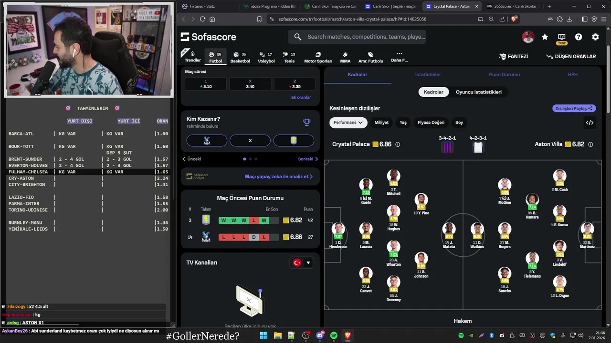This screenshot has height=343, width=611.
Task: Open the Ek oranlar link
Action: pos(301,97)
